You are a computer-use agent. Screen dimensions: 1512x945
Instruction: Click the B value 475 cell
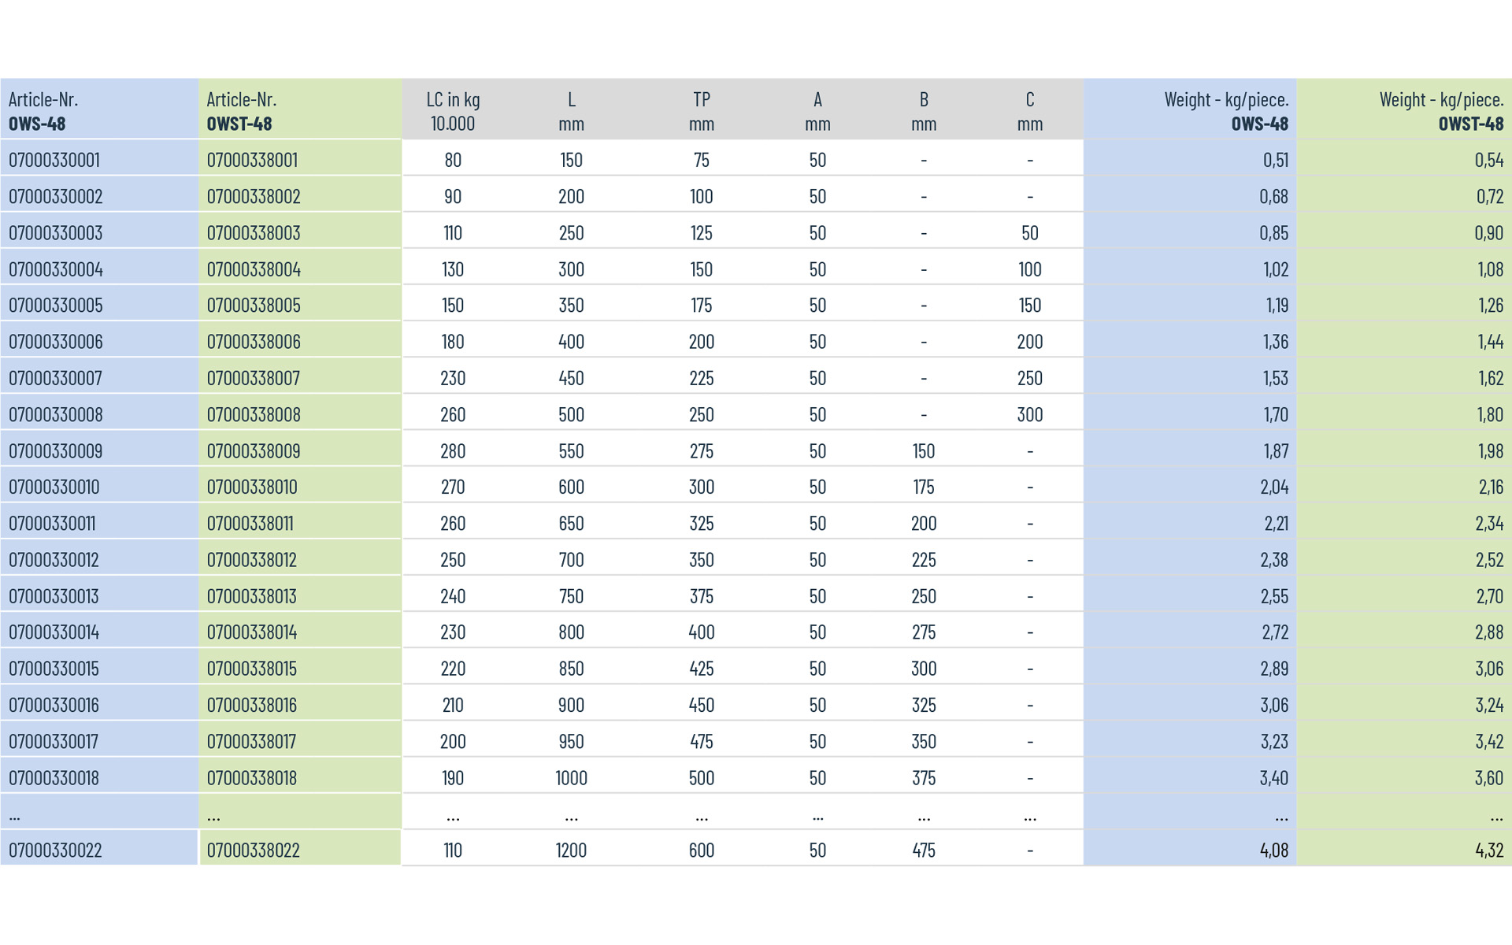(x=924, y=850)
